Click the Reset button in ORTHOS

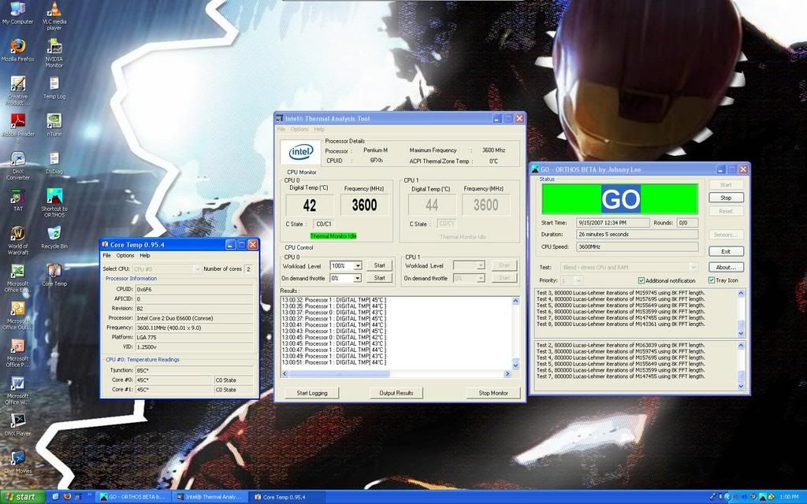[x=726, y=211]
